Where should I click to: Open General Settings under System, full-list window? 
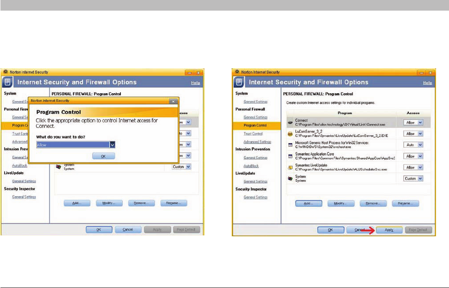tap(256, 102)
